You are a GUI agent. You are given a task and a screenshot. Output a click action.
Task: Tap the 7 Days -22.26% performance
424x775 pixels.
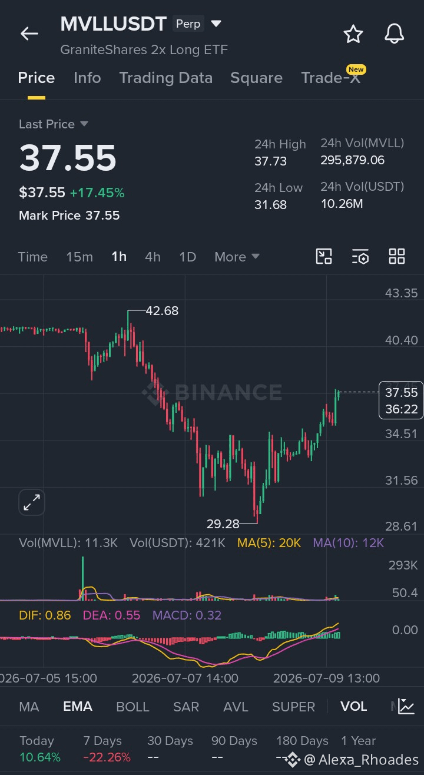[x=107, y=748]
